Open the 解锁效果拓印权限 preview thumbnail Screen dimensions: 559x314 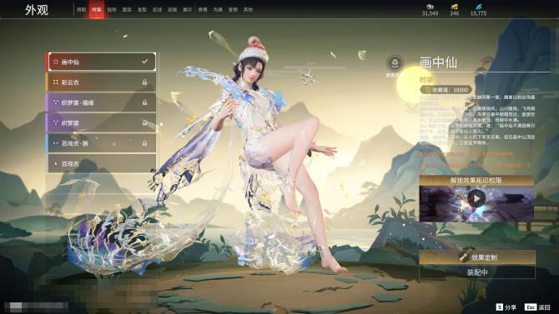476,203
